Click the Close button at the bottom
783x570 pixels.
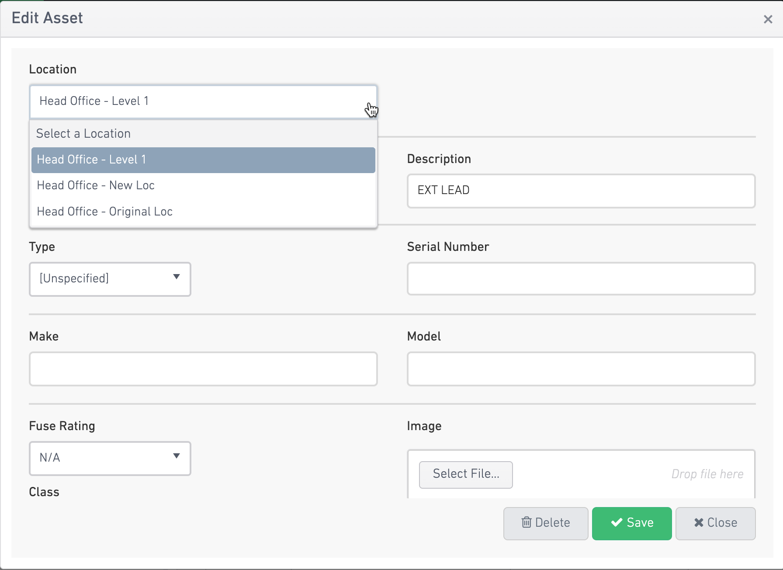pyautogui.click(x=716, y=523)
